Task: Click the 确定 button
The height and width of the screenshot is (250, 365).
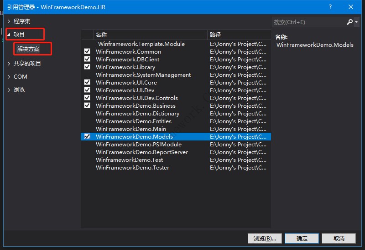Action: pos(302,238)
